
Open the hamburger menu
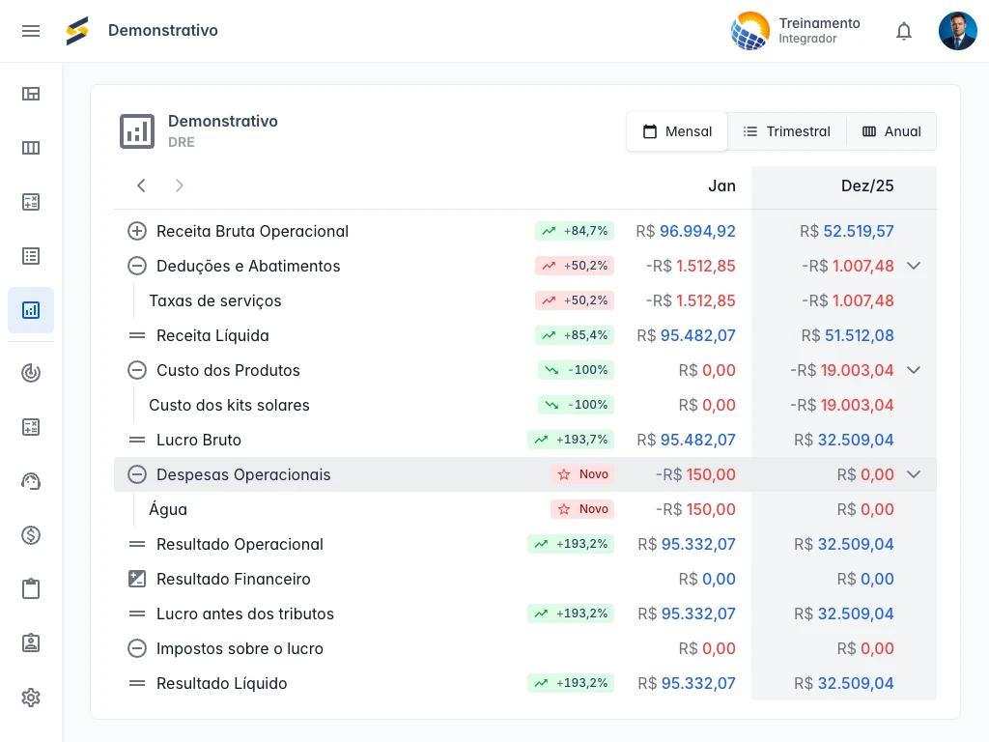point(31,31)
